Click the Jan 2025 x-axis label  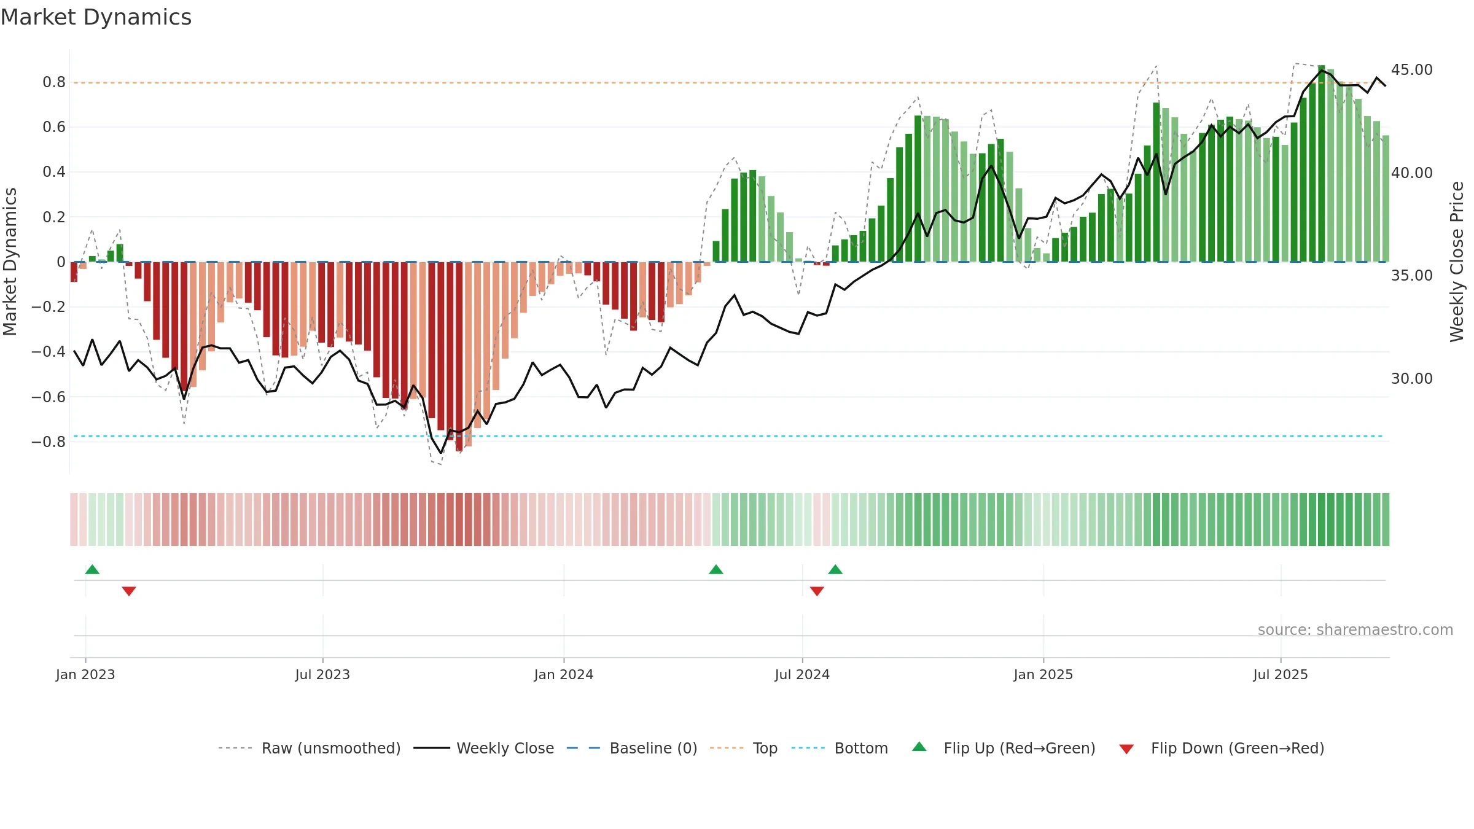(x=1043, y=674)
